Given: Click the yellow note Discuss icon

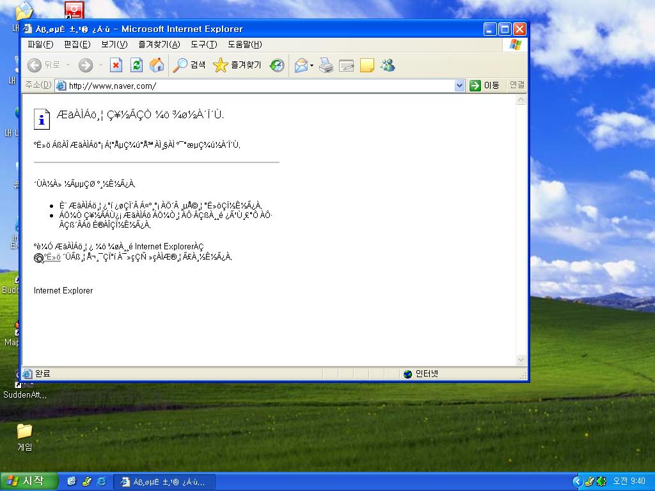Looking at the screenshot, I should click(x=367, y=65).
